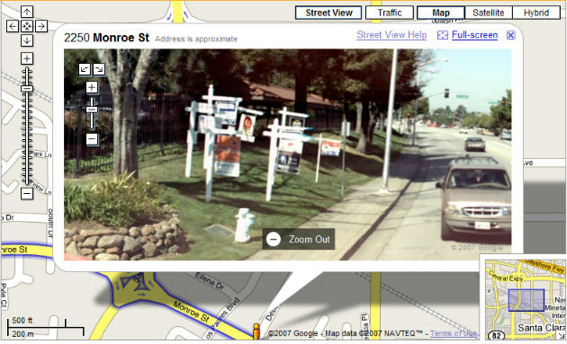Zoom out the map with the minus button
The height and width of the screenshot is (344, 567).
[27, 194]
